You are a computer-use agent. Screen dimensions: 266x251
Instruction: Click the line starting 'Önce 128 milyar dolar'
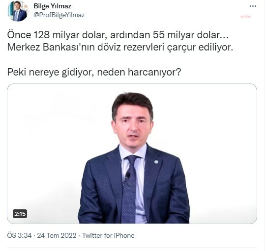tap(118, 35)
